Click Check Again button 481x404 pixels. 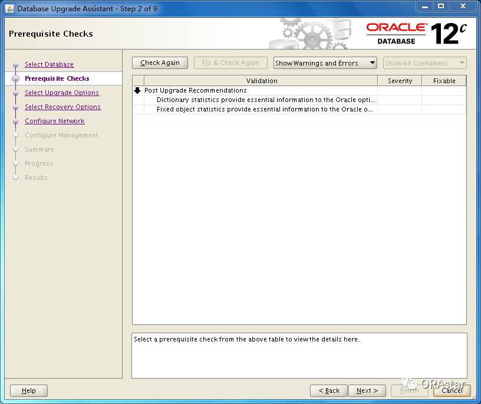click(160, 63)
